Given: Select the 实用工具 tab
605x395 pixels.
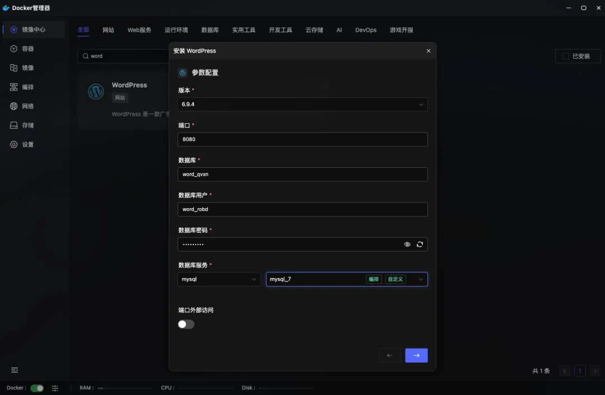Looking at the screenshot, I should point(244,30).
